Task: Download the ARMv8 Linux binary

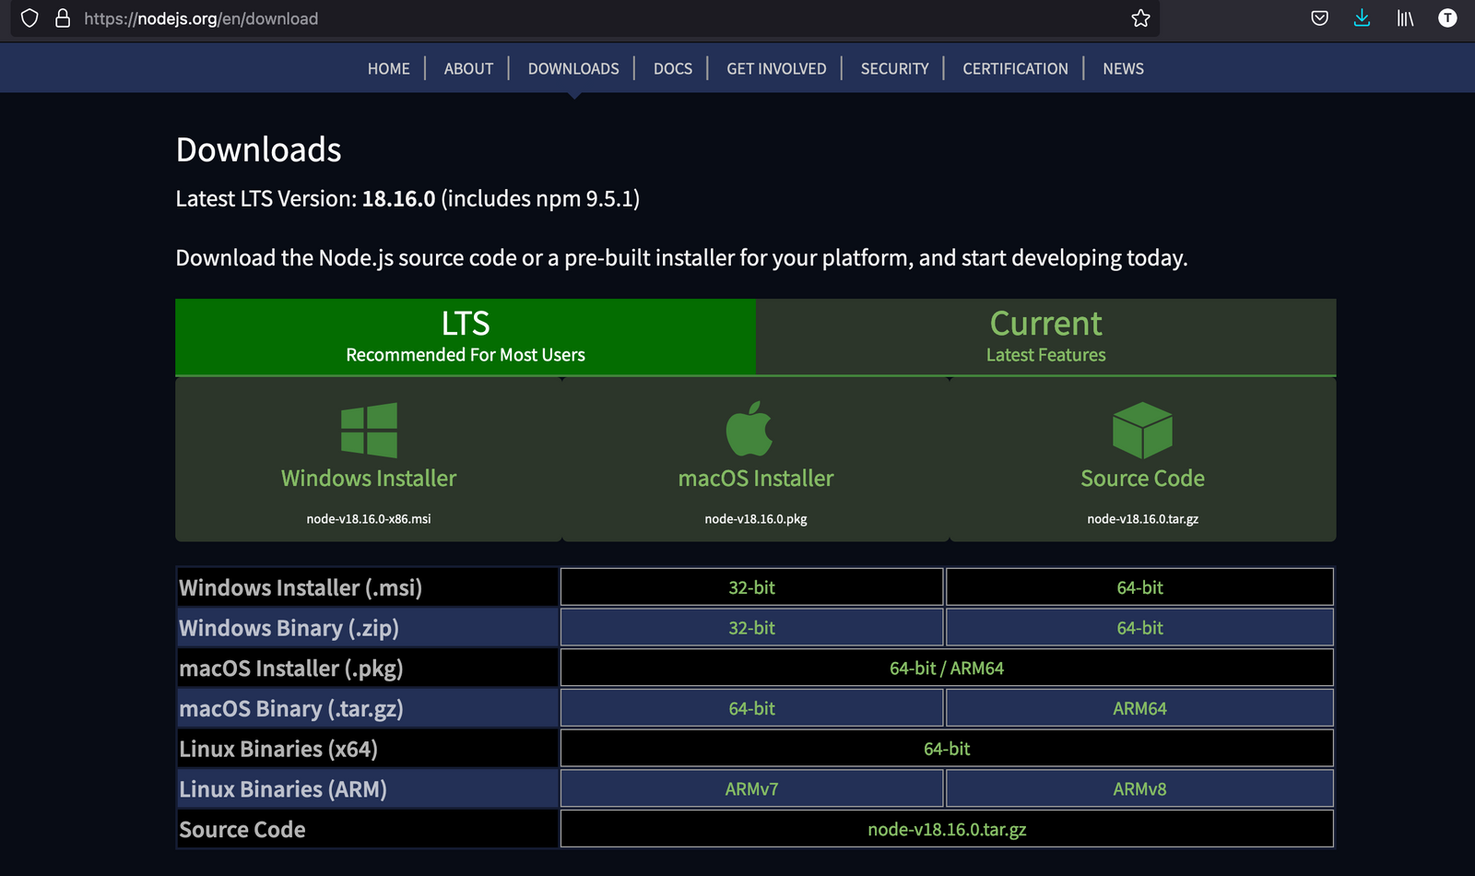Action: pos(1139,788)
